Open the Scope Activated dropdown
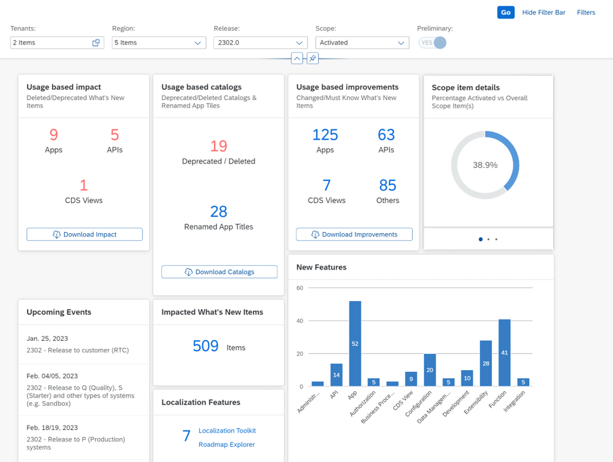This screenshot has height=462, width=613. point(362,43)
